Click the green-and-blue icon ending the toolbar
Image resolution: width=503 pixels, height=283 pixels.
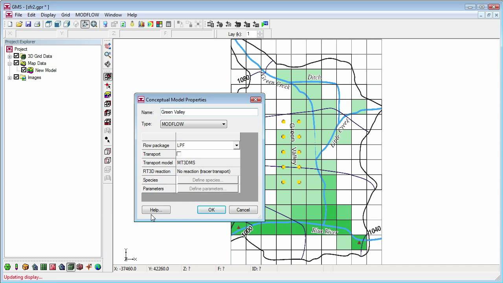265,24
